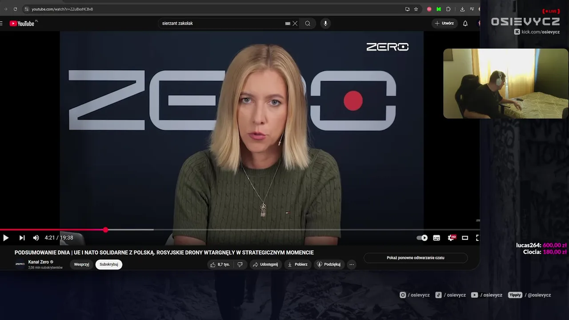The height and width of the screenshot is (320, 569).
Task: Open the YouTube hamburger guide menu
Action: pos(1,24)
